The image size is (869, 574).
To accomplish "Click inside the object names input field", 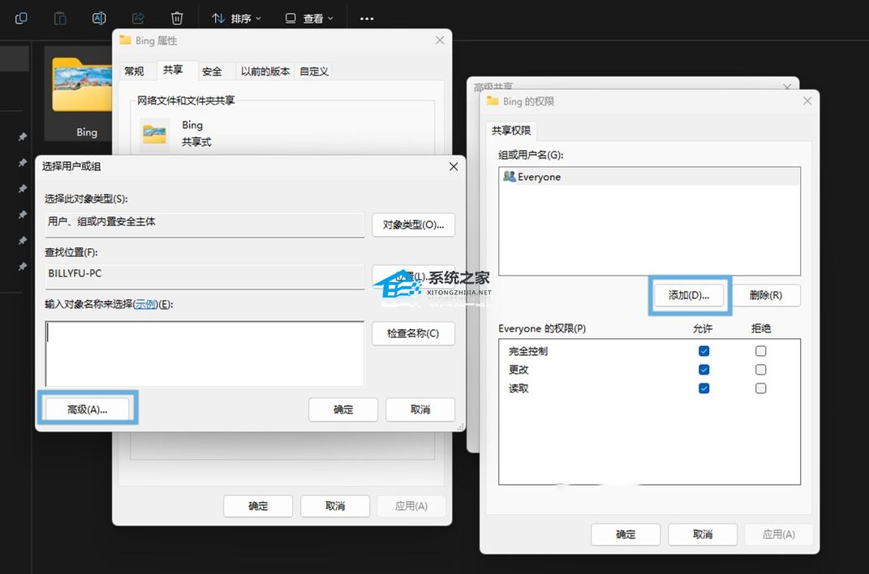I will (x=203, y=353).
